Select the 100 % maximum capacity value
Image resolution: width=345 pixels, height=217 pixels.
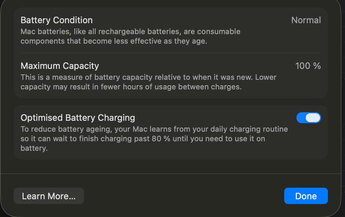[308, 66]
